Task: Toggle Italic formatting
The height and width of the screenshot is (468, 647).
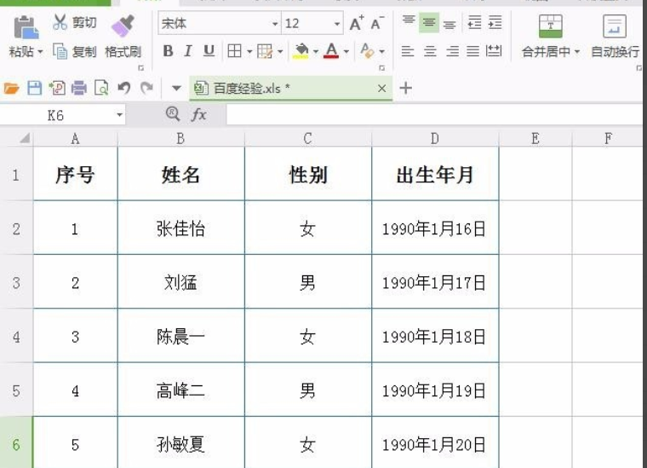Action: [x=188, y=51]
